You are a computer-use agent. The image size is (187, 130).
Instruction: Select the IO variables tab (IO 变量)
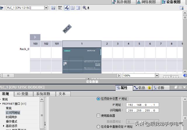[x=23, y=94]
